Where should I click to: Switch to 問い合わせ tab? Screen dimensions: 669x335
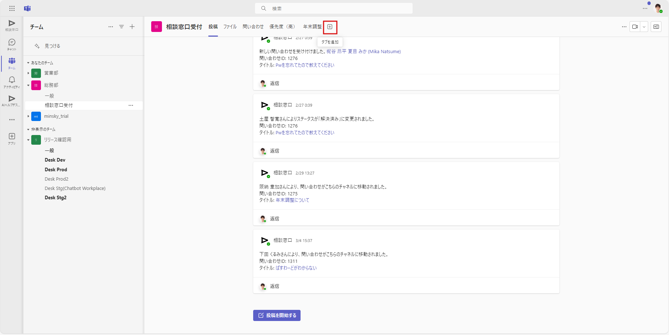click(253, 27)
